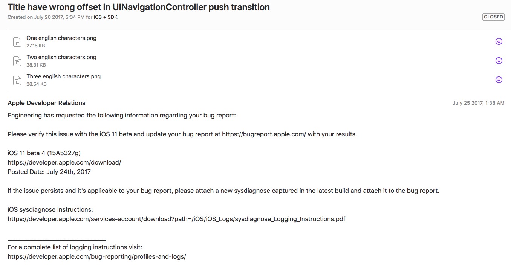Download Two english characters.png attachment
This screenshot has height=267, width=511.
(499, 61)
